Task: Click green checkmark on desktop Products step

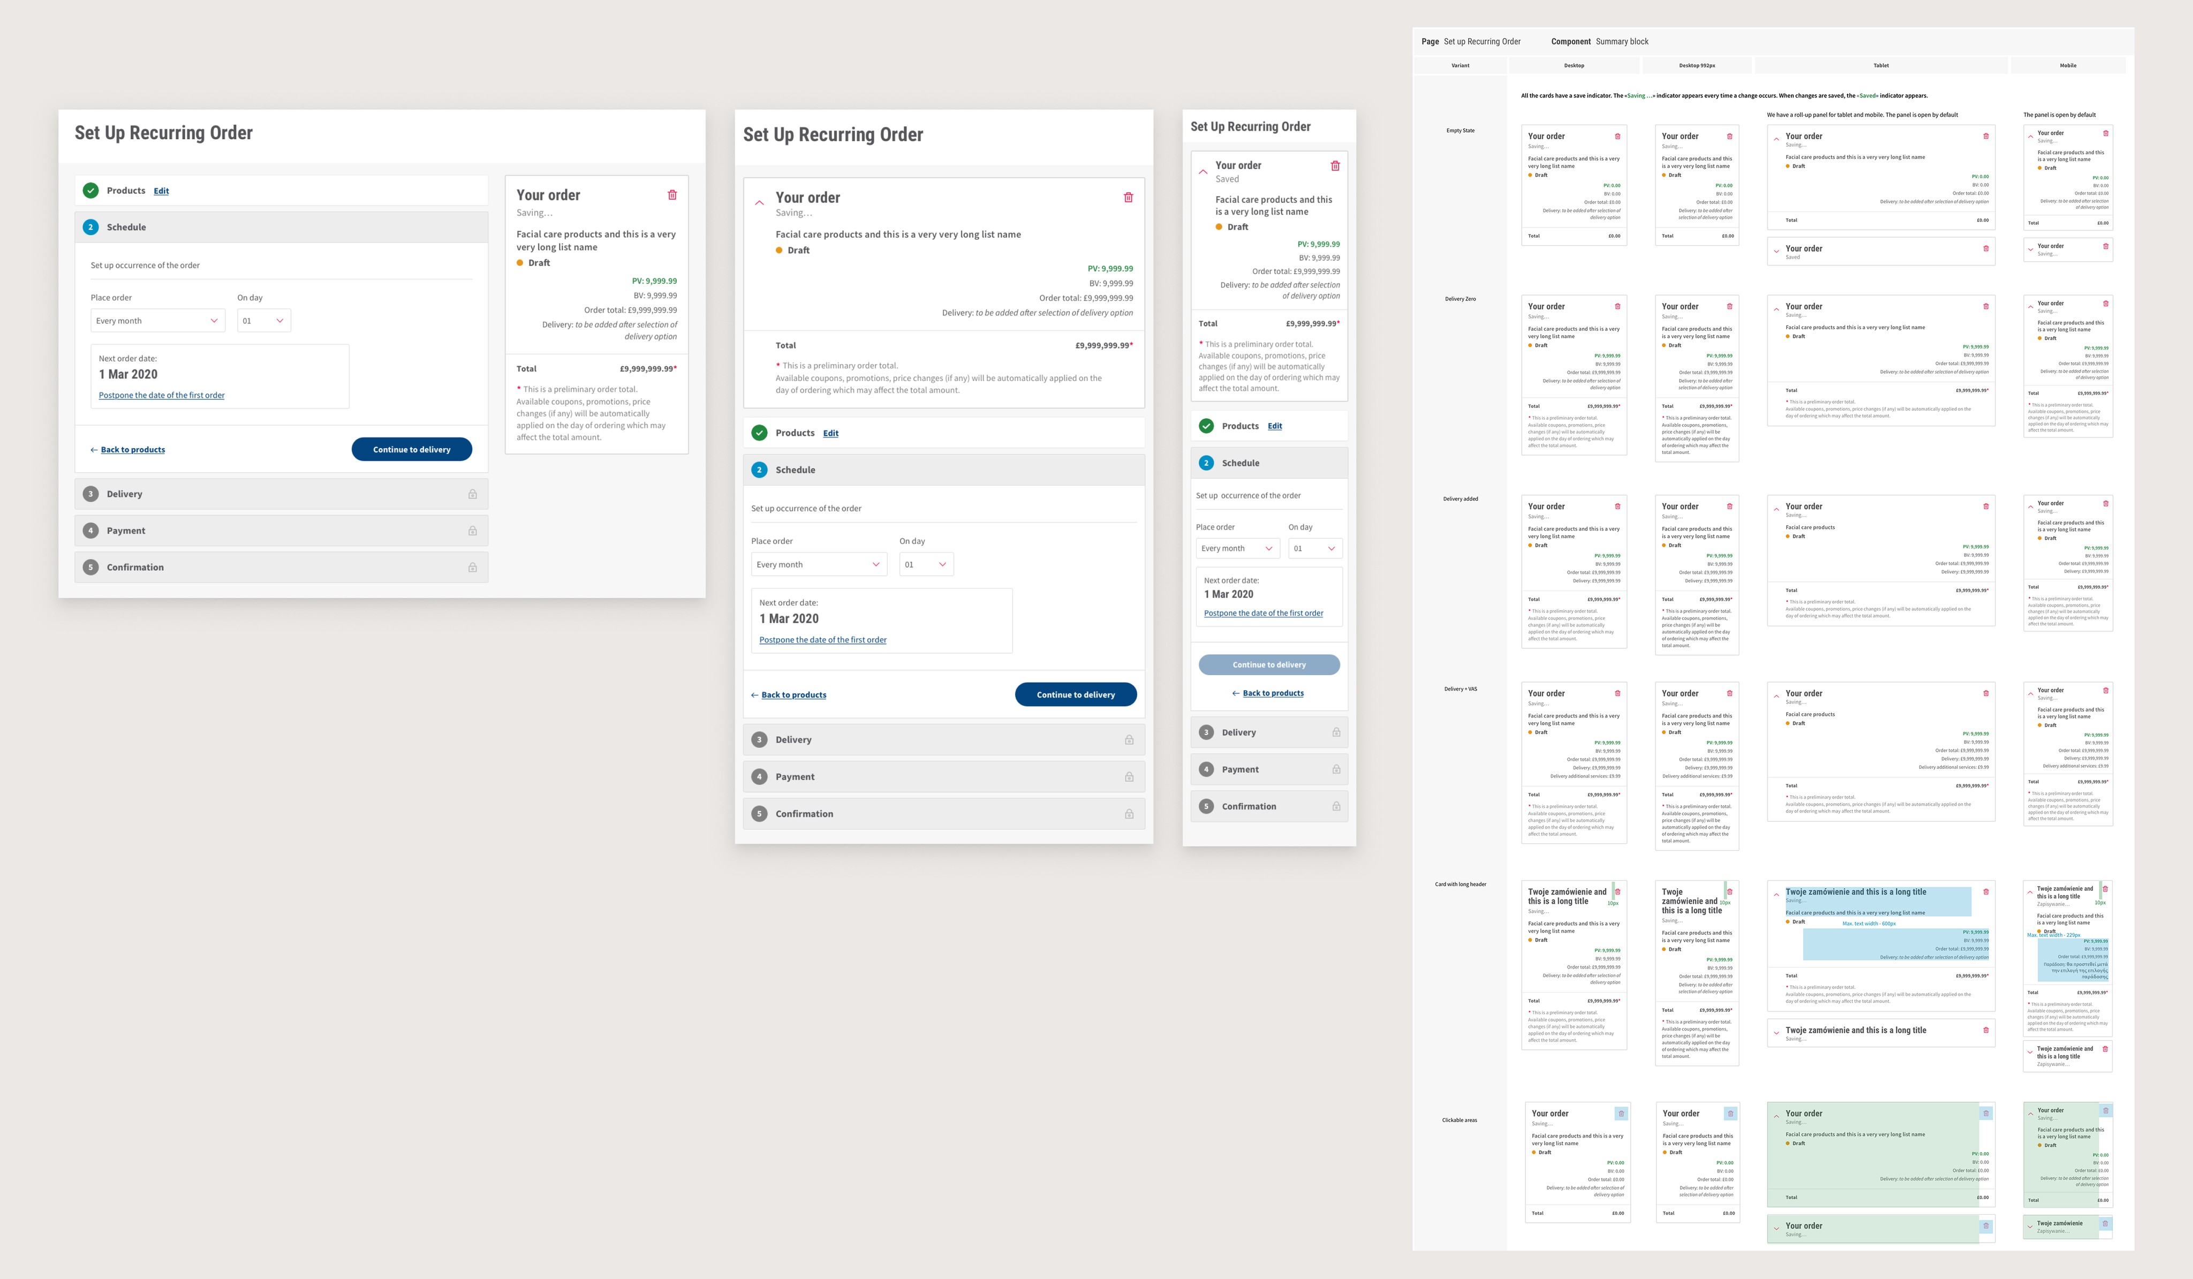Action: 90,191
